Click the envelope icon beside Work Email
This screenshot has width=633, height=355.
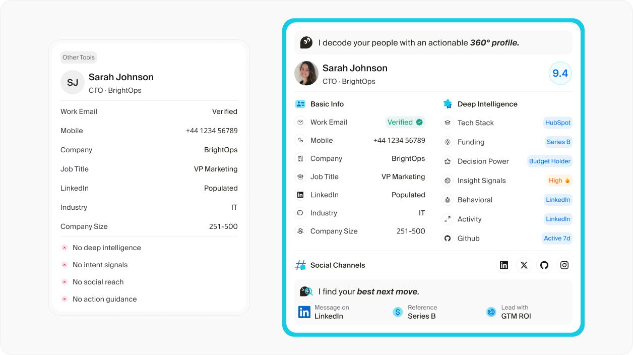click(300, 122)
